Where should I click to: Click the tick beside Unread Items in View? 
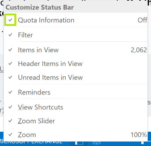[x=10, y=77]
